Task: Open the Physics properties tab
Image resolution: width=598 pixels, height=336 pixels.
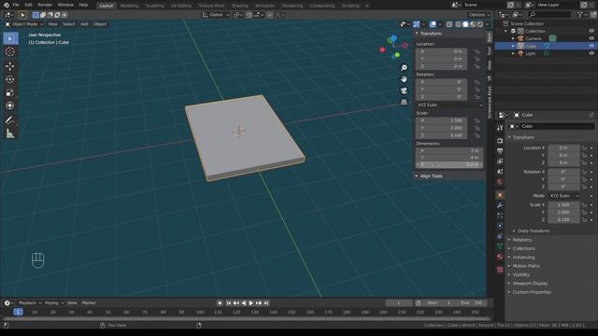Action: click(500, 226)
